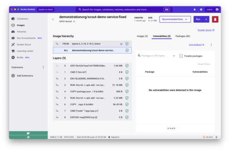
Task: Click the Give feedback link
Action: pyautogui.click(x=196, y=45)
